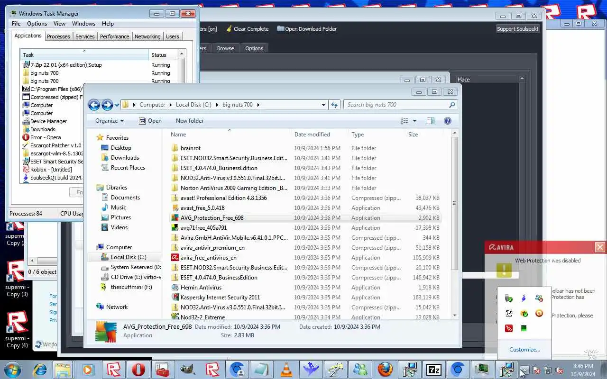Screen dimensions: 607x379
Task: Click Open Download Folder in Soulseek
Action: coord(307,29)
